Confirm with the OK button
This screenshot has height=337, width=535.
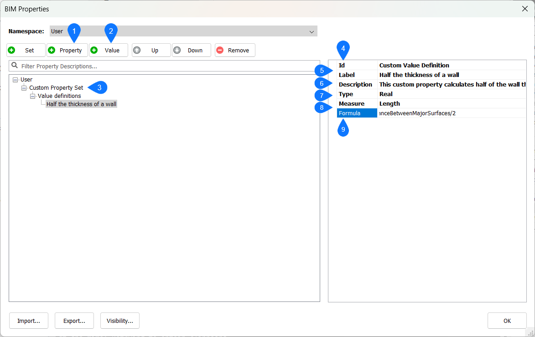point(507,321)
